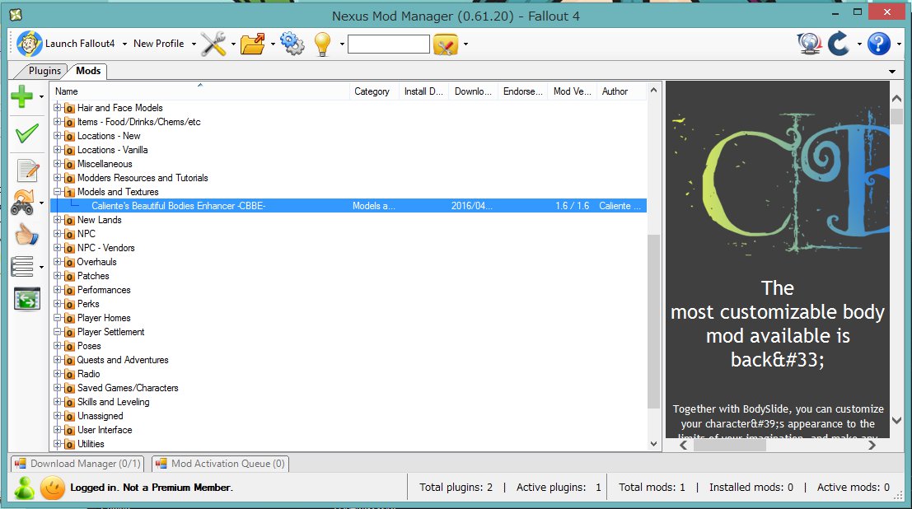Image resolution: width=912 pixels, height=509 pixels.
Task: Expand the Hair and Face Models category
Action: coord(57,108)
